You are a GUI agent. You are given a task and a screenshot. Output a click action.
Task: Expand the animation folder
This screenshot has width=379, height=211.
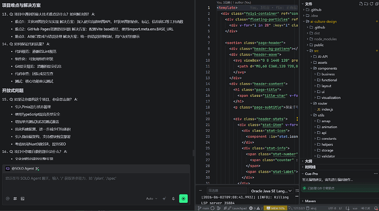[x=339, y=127]
